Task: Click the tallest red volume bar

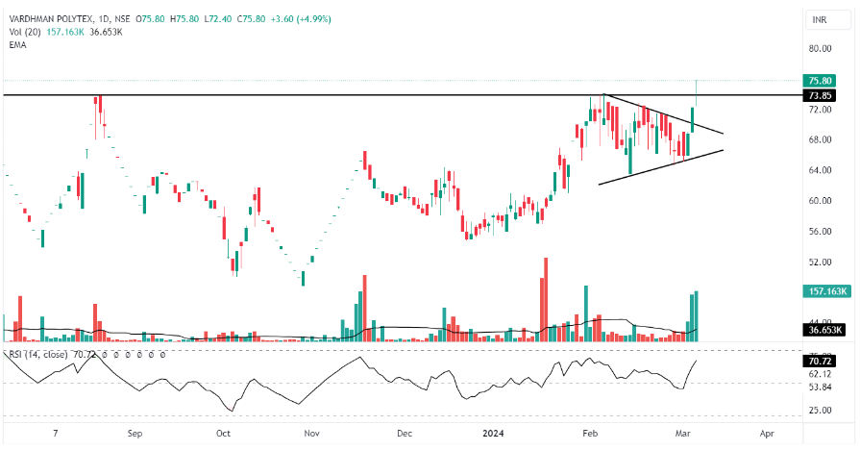Action: point(545,298)
